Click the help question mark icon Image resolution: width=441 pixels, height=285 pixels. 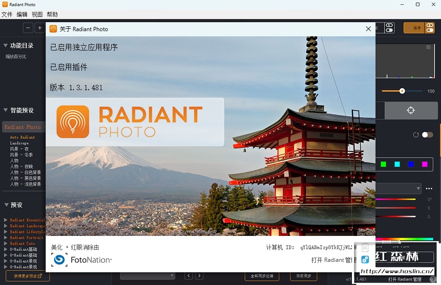coord(433,279)
